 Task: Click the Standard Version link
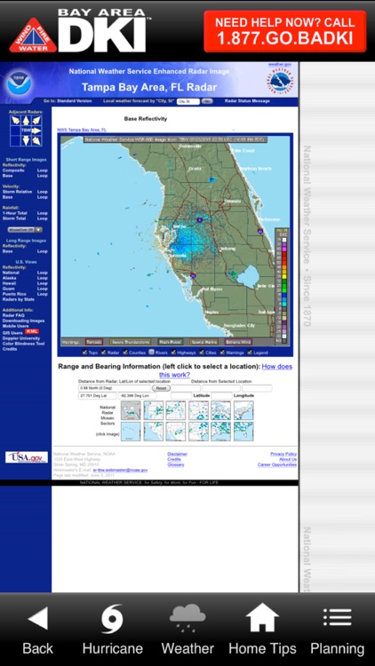tap(74, 101)
